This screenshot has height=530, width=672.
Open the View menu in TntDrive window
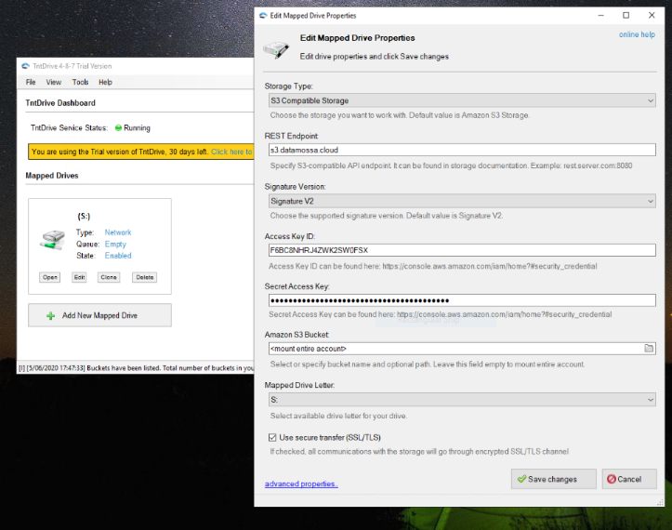(54, 82)
